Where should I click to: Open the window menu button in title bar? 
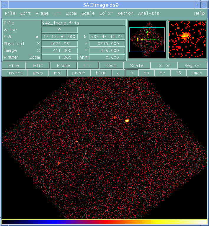click(x=5, y=5)
